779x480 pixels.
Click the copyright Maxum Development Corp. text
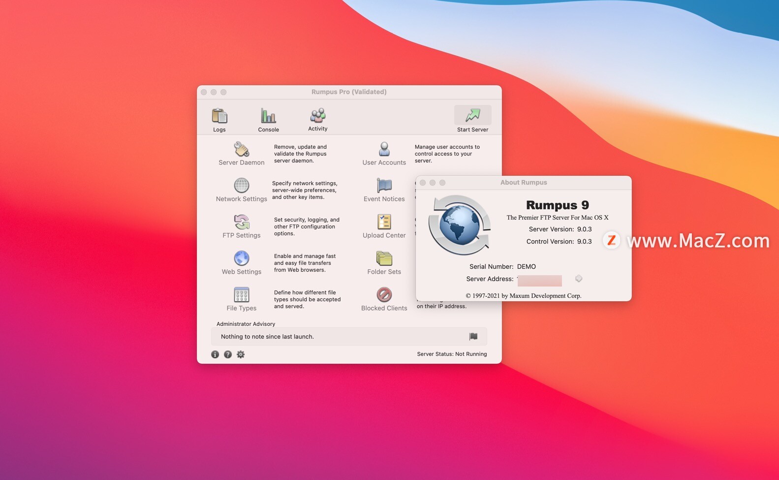(524, 296)
